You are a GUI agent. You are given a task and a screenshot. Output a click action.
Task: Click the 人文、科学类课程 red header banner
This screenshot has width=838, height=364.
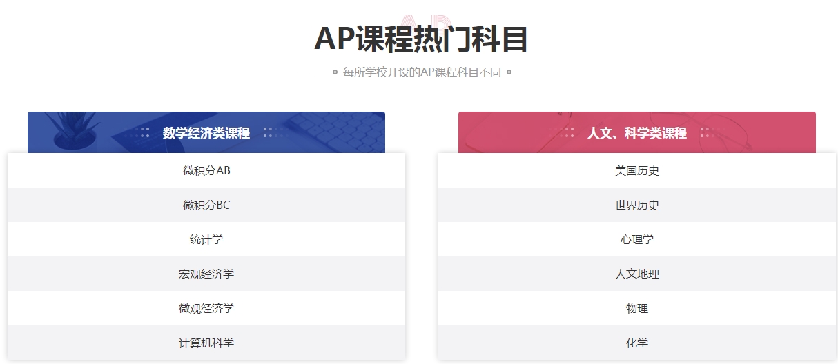click(637, 132)
